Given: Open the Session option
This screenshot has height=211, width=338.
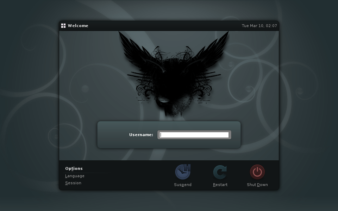Looking at the screenshot, I should (x=73, y=183).
